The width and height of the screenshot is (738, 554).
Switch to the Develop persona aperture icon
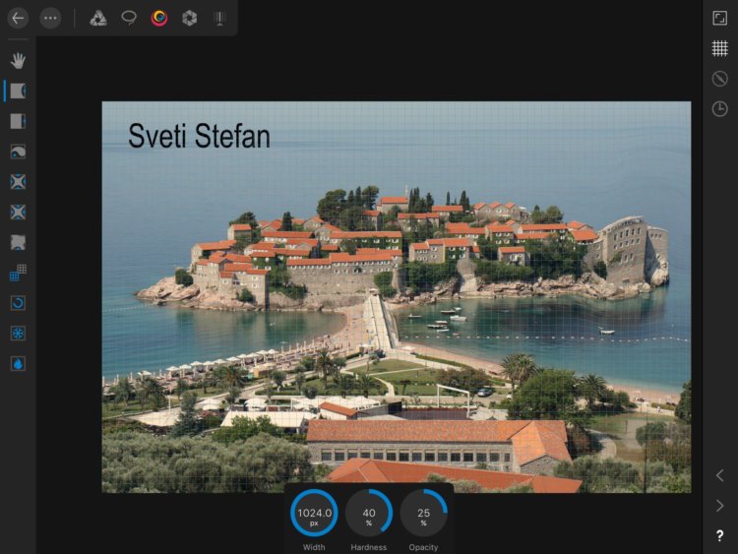pos(190,19)
